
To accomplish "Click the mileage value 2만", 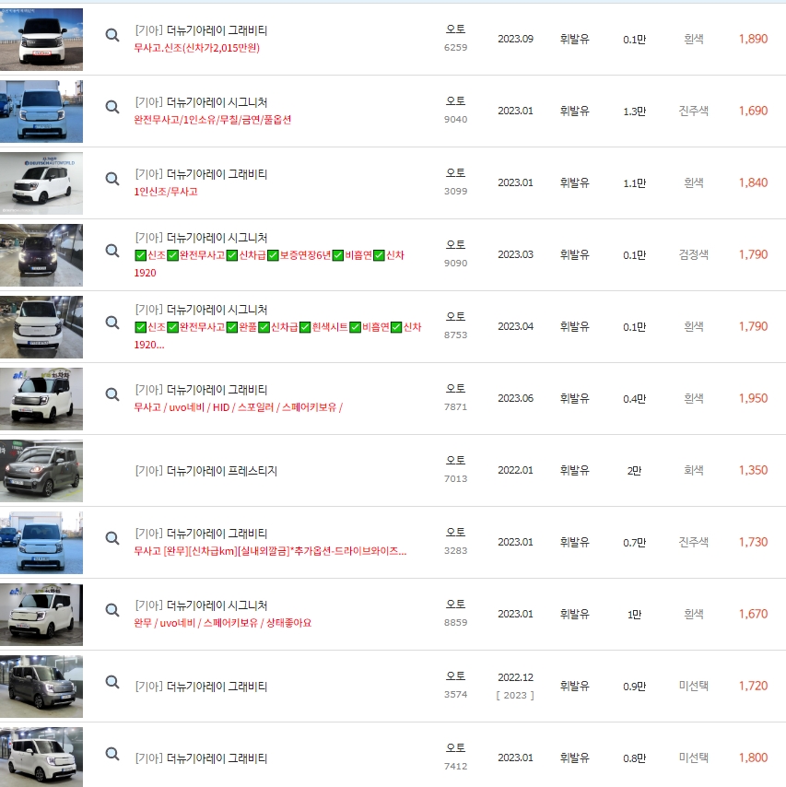I will pyautogui.click(x=634, y=470).
